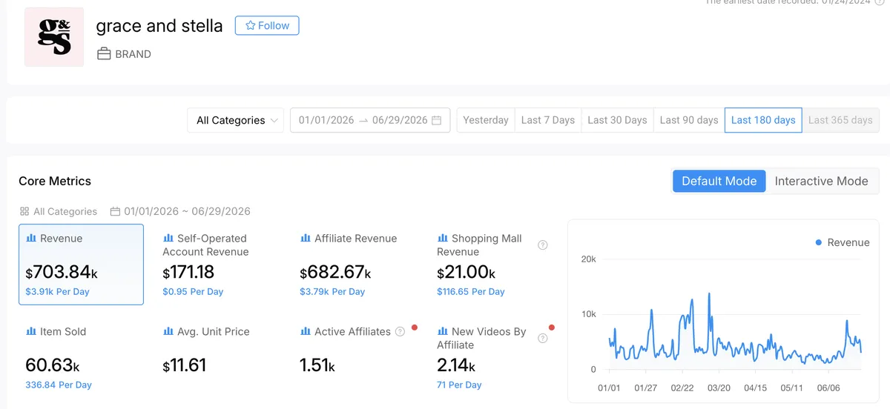Select the Revenue metric card
This screenshot has height=409, width=890.
[81, 265]
